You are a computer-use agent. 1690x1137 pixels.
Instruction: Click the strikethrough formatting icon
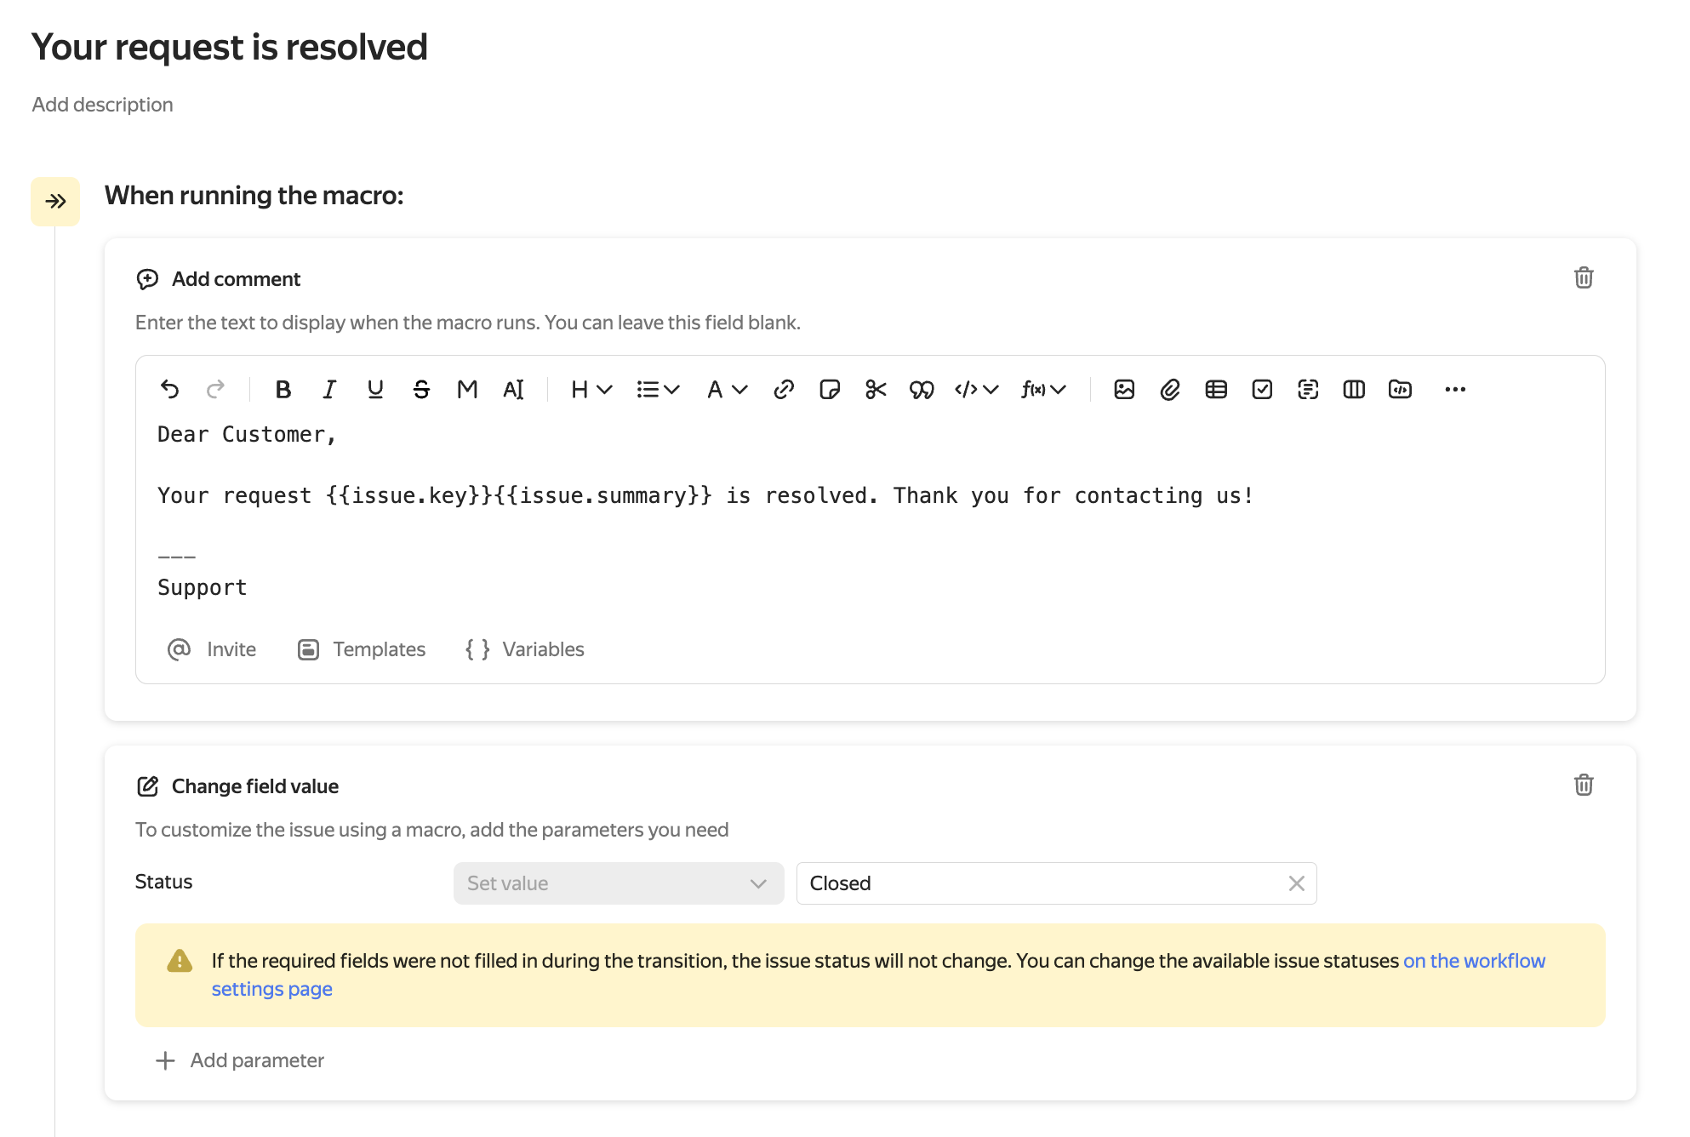[x=421, y=389]
